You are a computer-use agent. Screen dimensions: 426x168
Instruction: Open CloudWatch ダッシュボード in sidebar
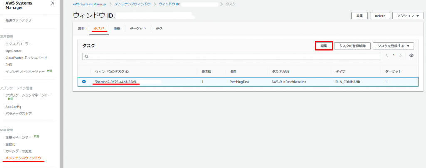click(x=26, y=58)
